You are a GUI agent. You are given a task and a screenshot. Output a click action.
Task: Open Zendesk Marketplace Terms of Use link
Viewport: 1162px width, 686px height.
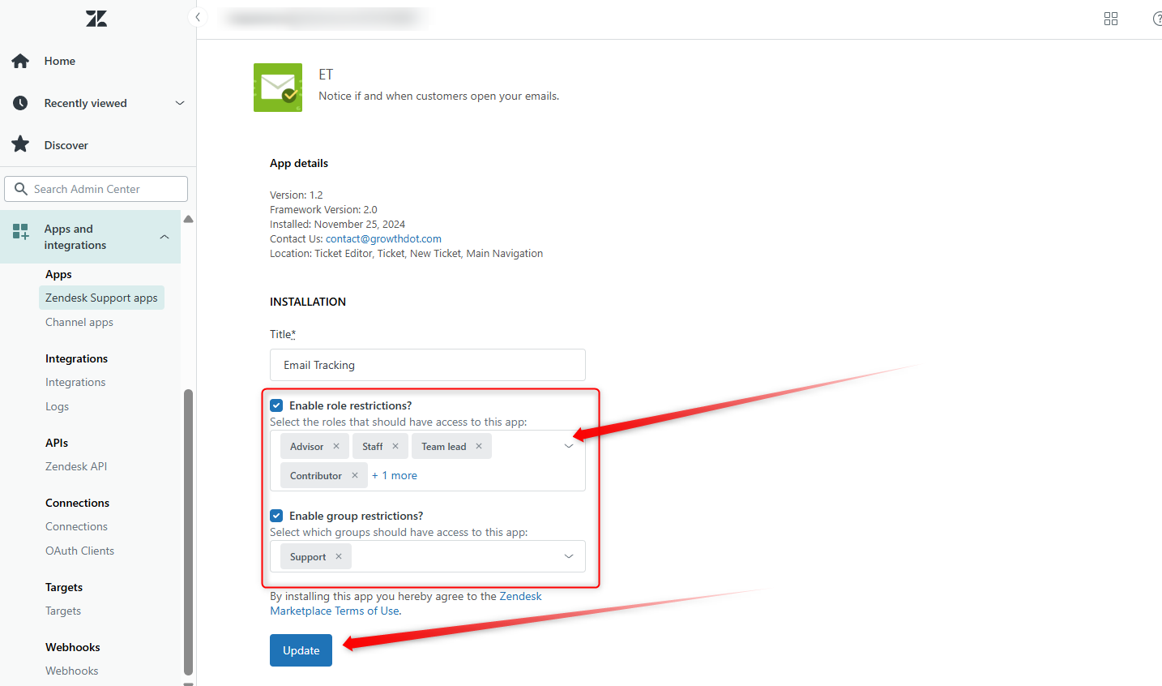point(406,603)
